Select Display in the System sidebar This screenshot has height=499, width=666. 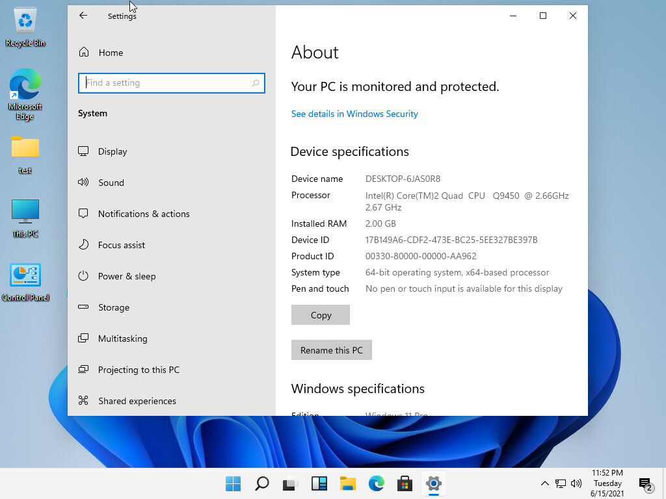pyautogui.click(x=113, y=151)
